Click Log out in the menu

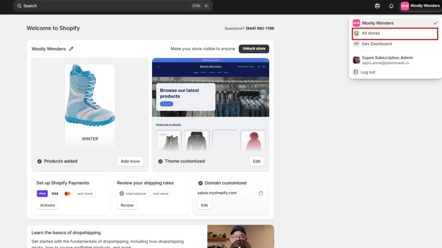click(x=395, y=72)
